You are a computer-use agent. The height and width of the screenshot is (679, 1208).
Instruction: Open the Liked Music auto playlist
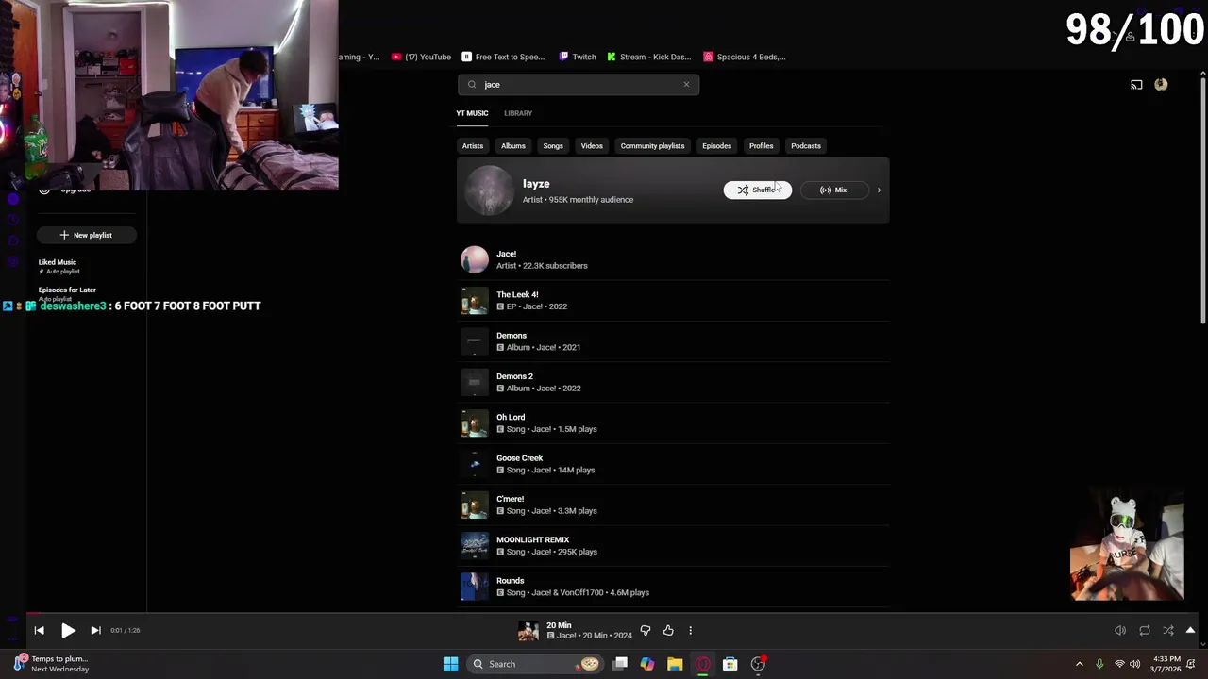87,266
